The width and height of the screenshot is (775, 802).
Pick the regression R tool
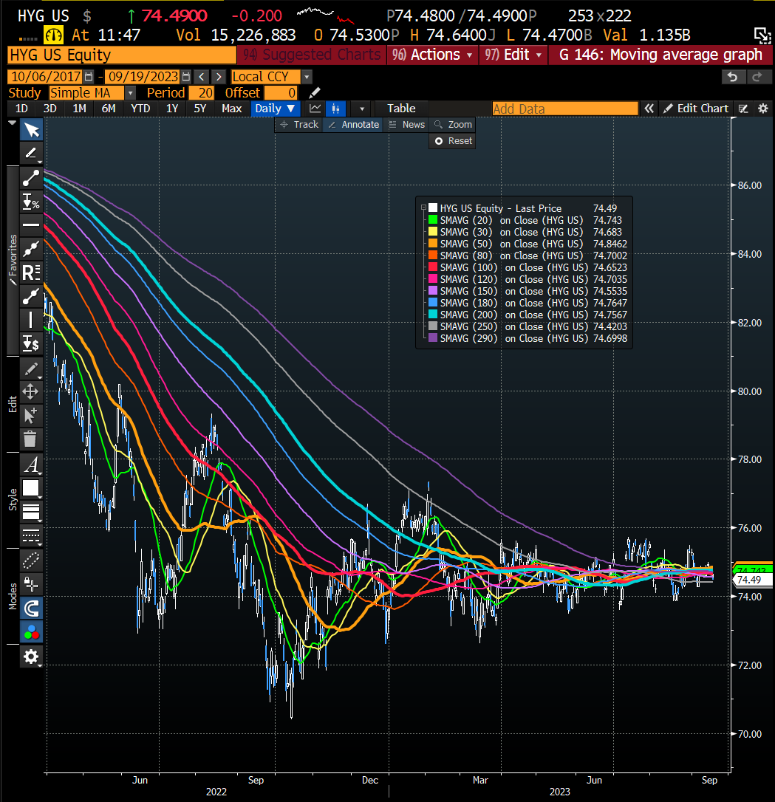click(x=31, y=273)
